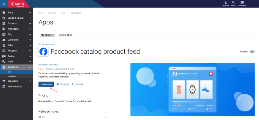Viewport: 259px width, 120px height.
Task: Click the Configure gear icon
Action: (x=58, y=84)
